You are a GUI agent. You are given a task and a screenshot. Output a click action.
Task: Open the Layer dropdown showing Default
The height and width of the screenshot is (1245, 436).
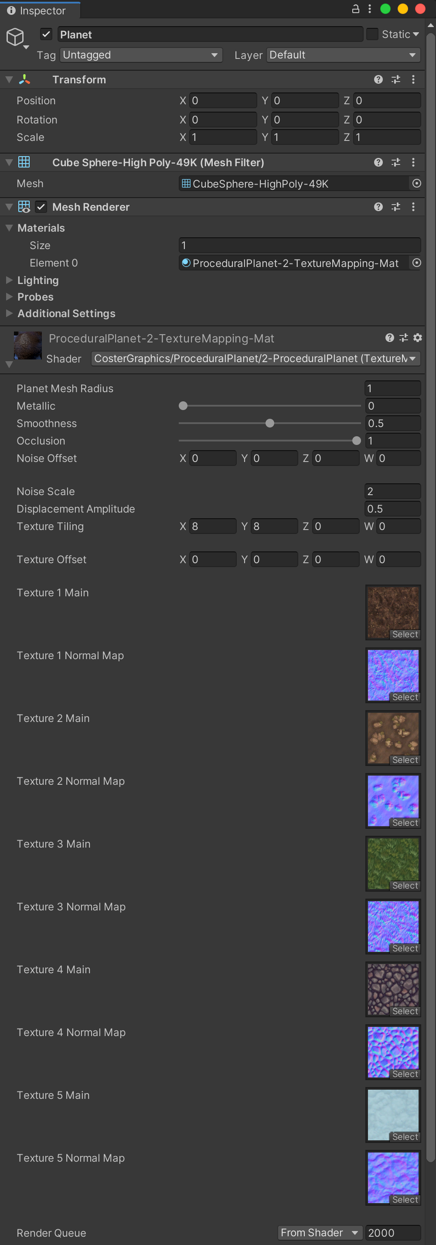343,55
